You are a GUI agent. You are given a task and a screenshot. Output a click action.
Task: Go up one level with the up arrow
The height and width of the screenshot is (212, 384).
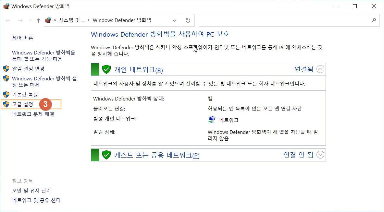click(x=38, y=20)
